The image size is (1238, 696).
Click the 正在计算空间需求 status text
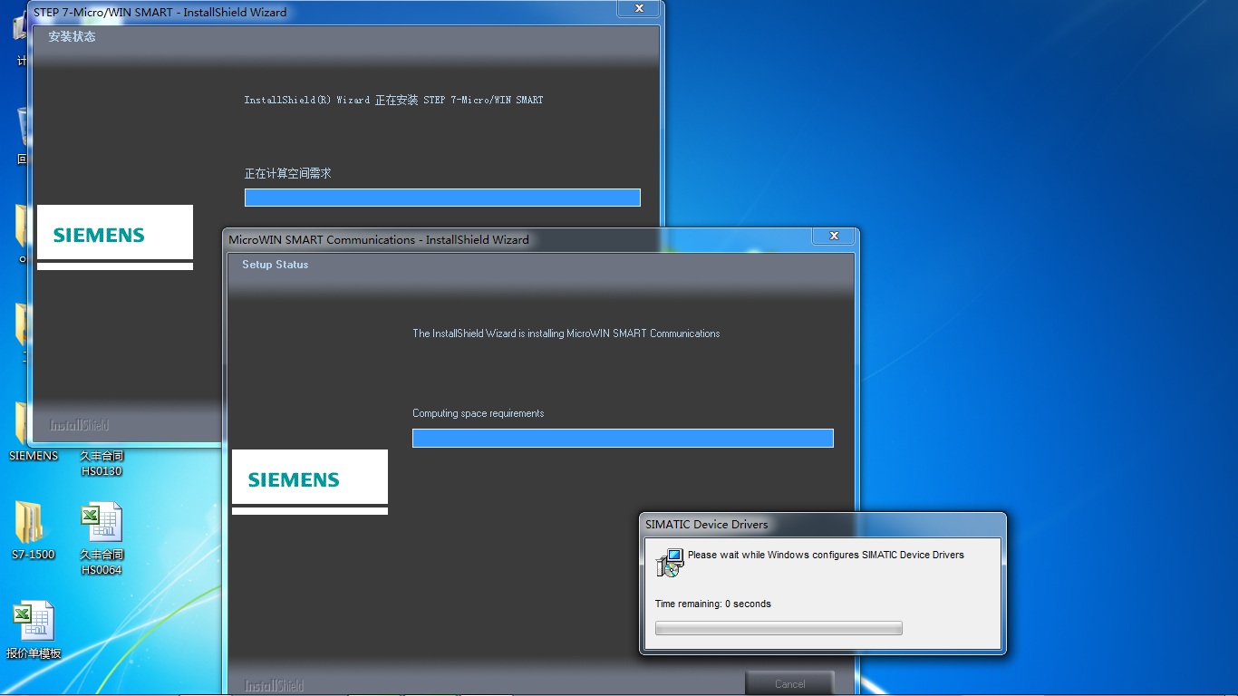tap(288, 173)
